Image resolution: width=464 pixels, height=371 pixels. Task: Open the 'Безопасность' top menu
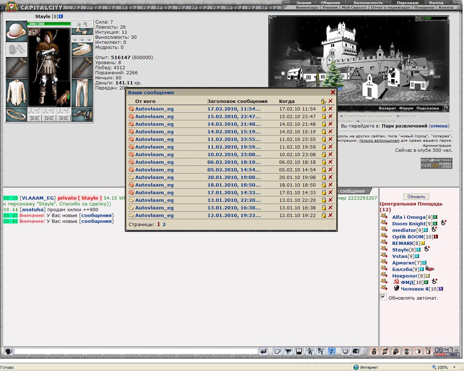(x=368, y=3)
